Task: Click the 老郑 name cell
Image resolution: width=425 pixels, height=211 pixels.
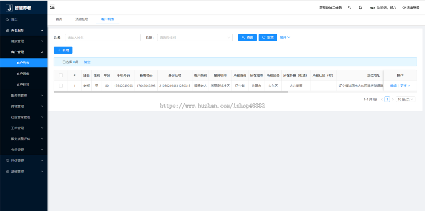Action: [86, 86]
